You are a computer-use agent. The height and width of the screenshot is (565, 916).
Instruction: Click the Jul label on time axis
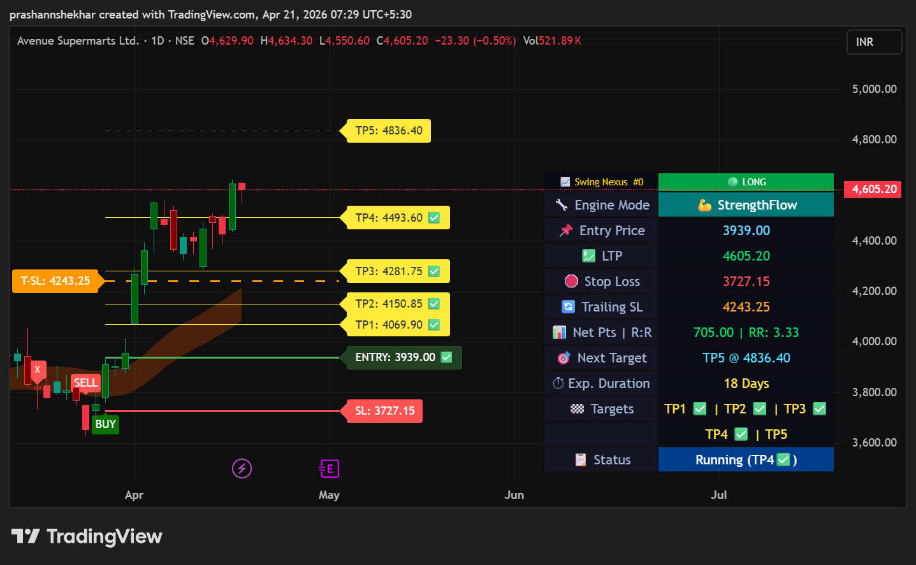pos(718,495)
